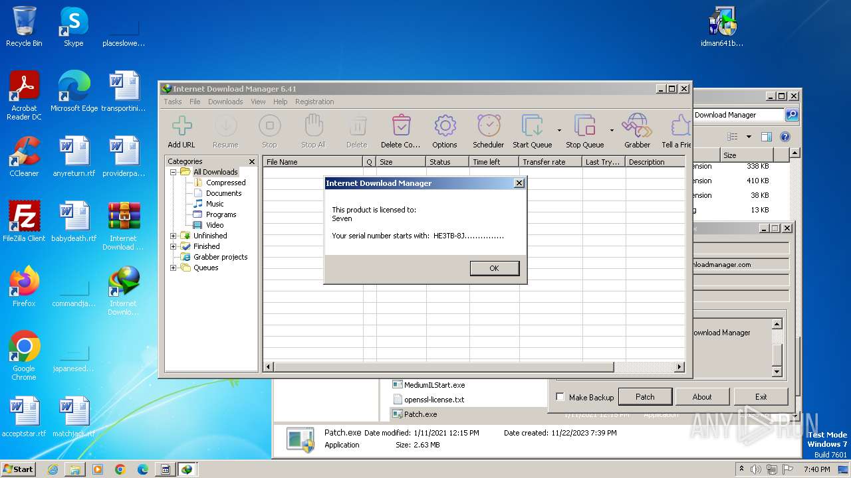Collapse the All Downloads tree node
This screenshot has height=478, width=851.
coord(174,172)
